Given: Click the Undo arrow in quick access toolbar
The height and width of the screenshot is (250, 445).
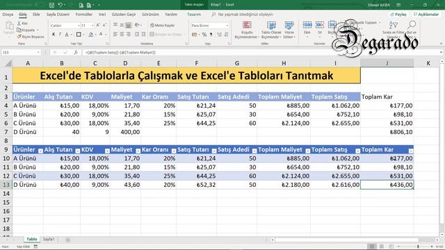Looking at the screenshot, I should point(60,5).
